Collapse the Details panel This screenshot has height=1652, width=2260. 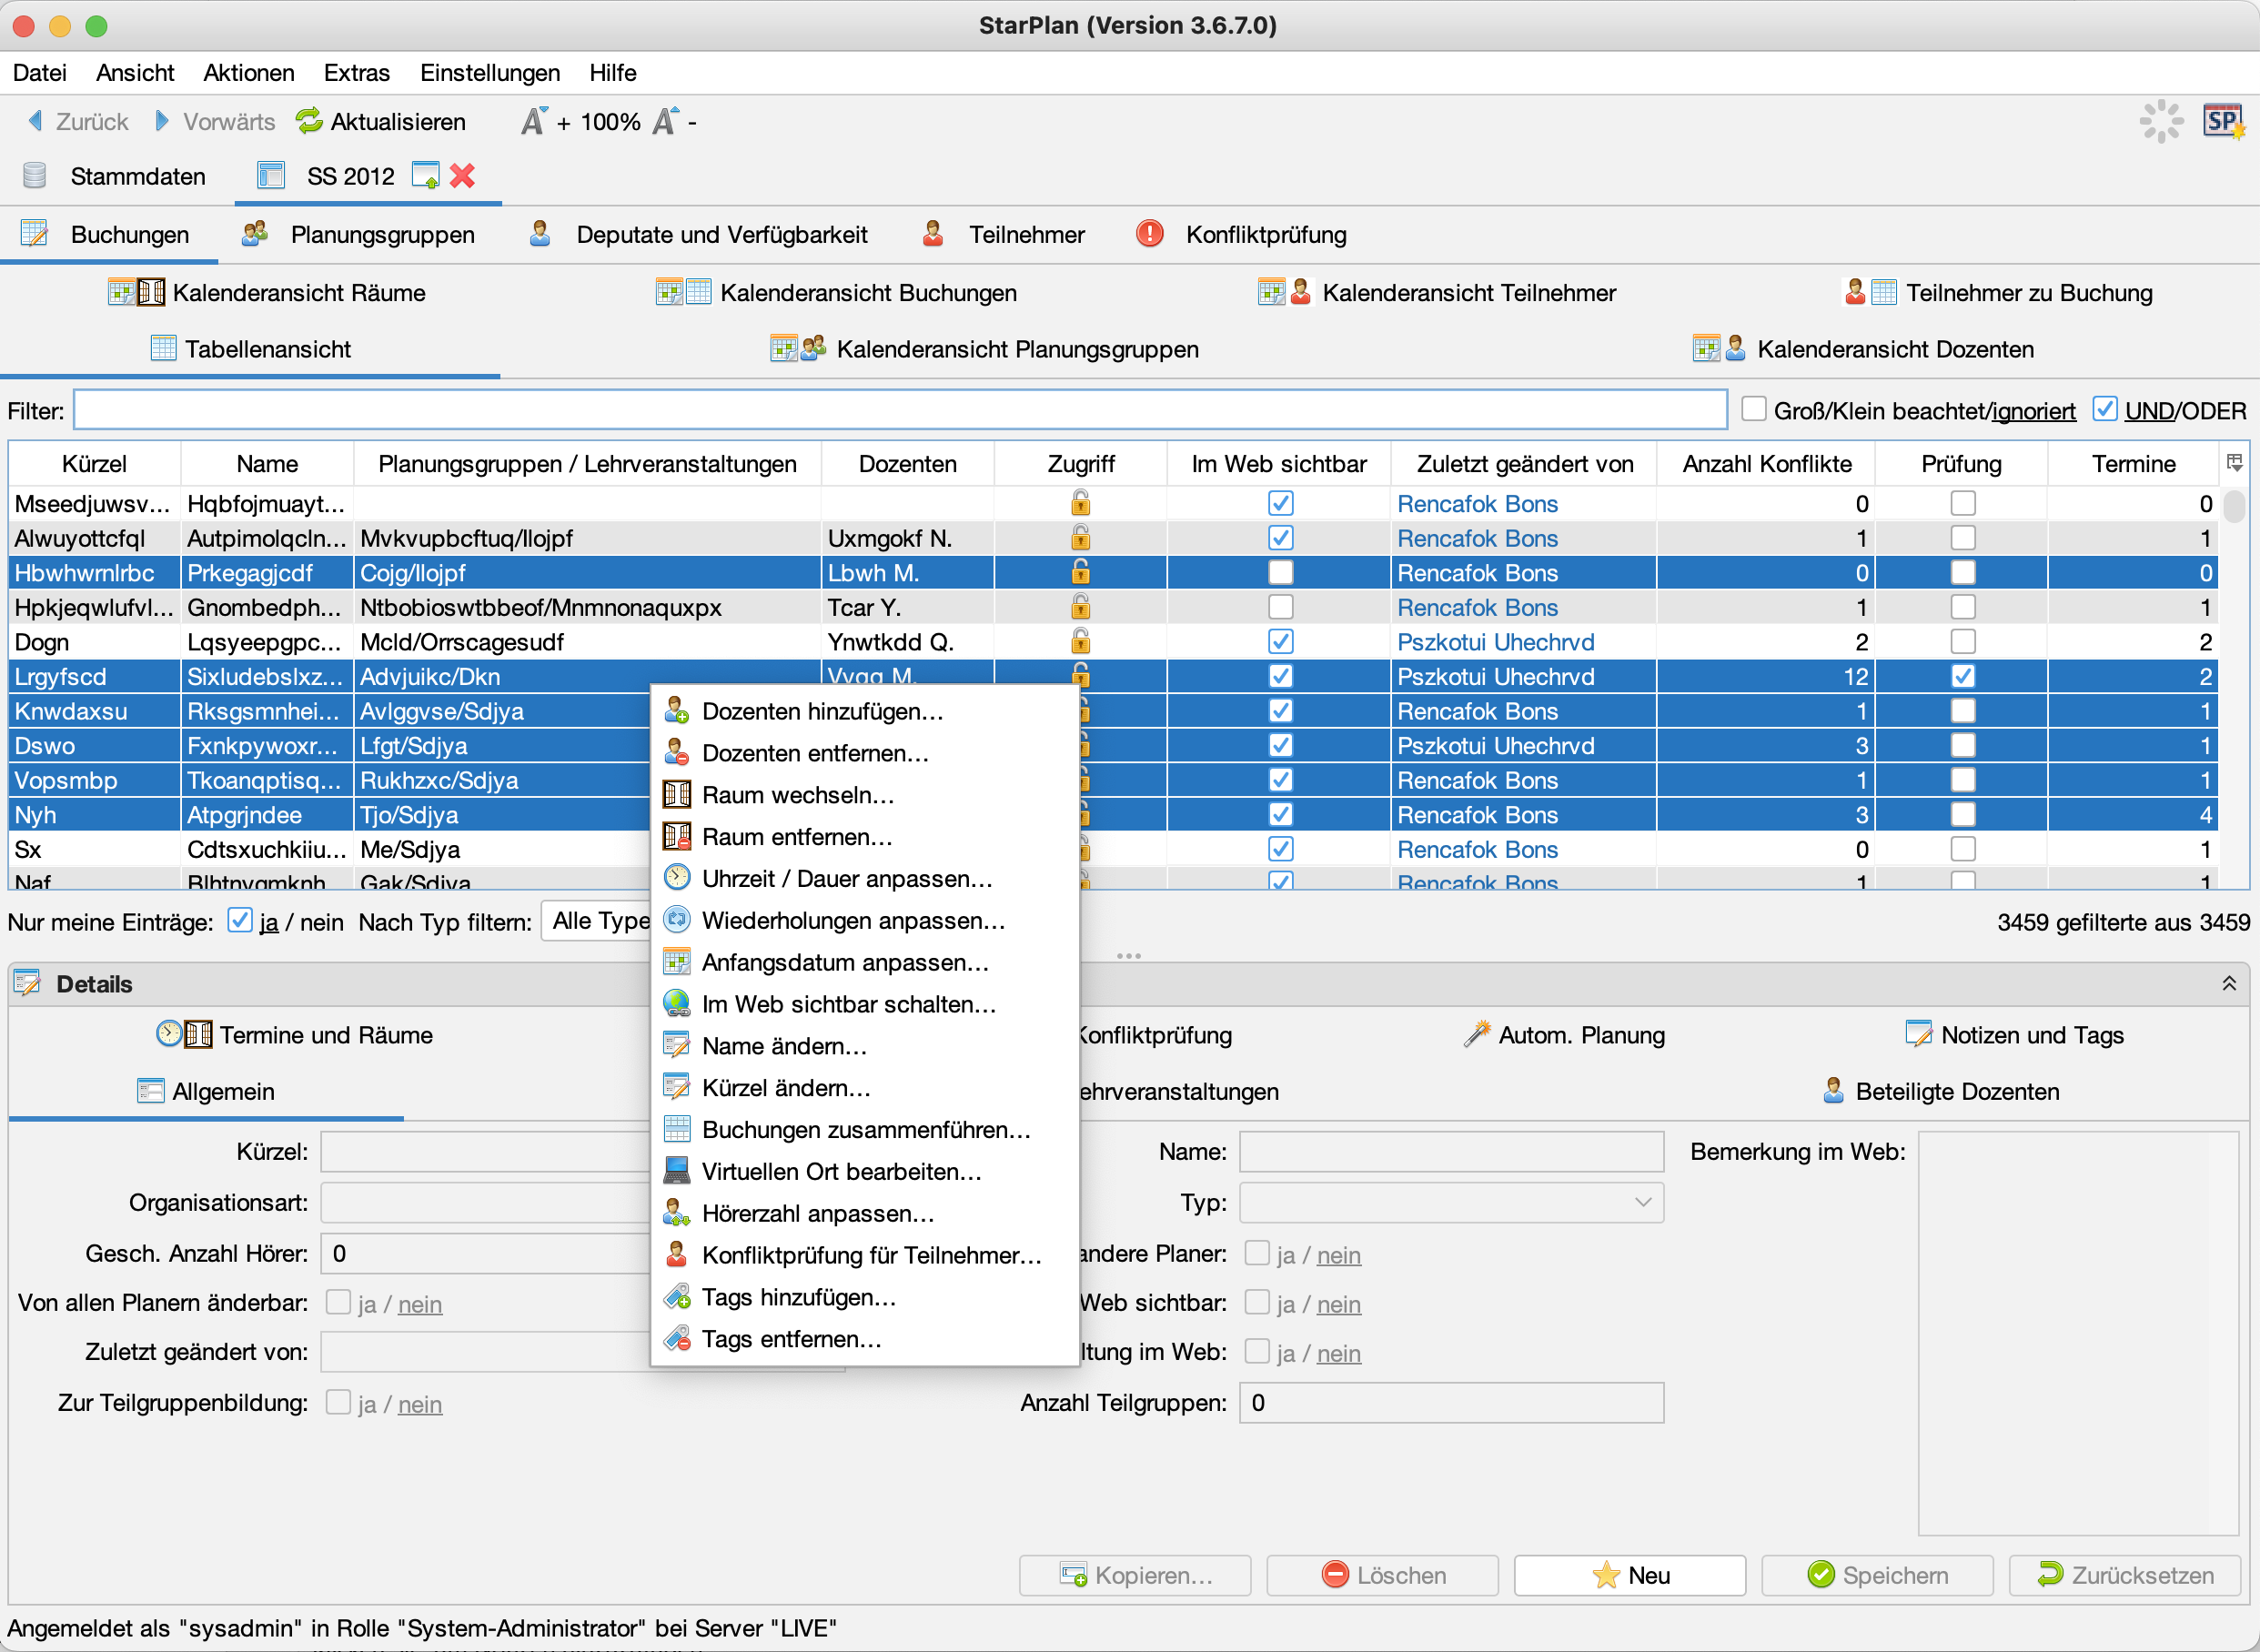click(2229, 984)
